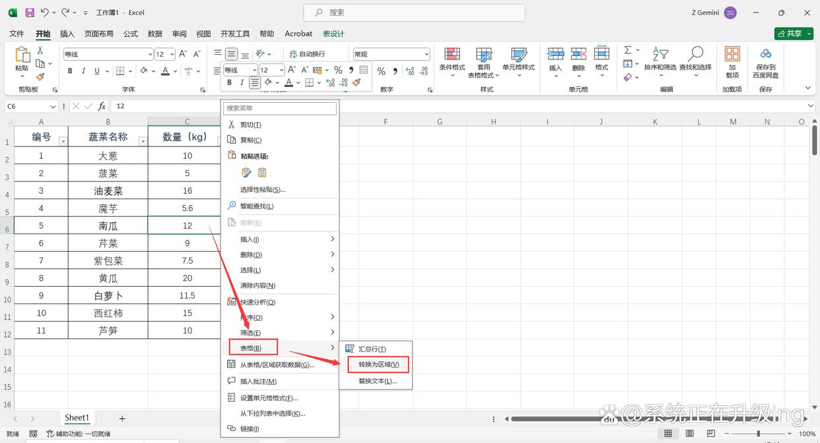Click the 删除 cells icon in ribbon
This screenshot has height=443, width=820.
coord(578,54)
